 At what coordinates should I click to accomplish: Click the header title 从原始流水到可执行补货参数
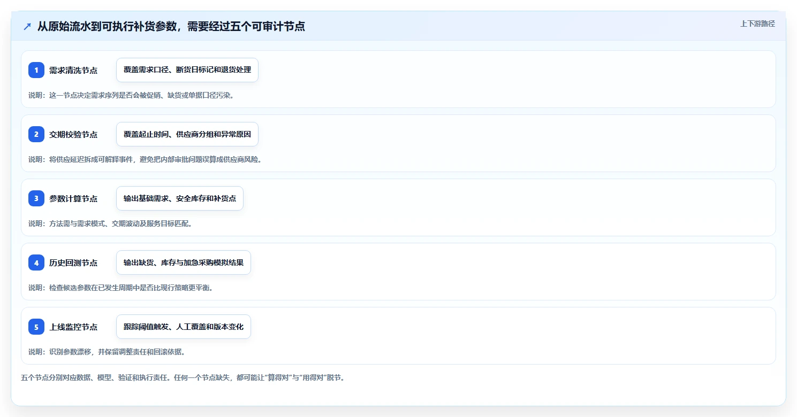pos(171,26)
